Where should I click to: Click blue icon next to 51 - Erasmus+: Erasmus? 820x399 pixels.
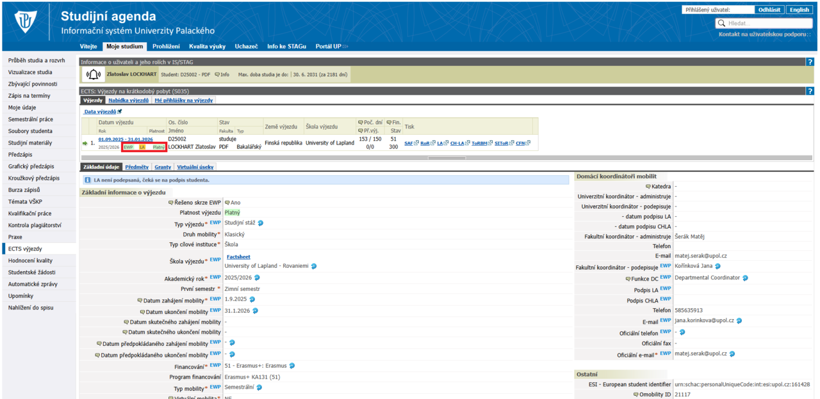point(292,366)
